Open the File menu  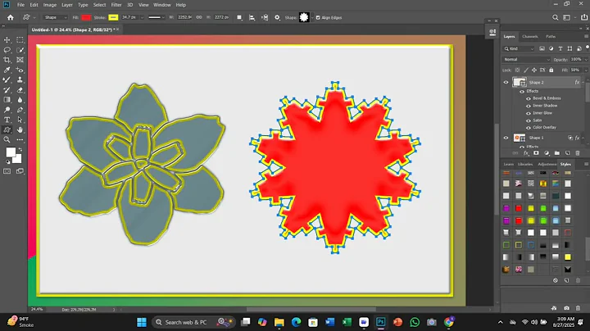[20, 5]
